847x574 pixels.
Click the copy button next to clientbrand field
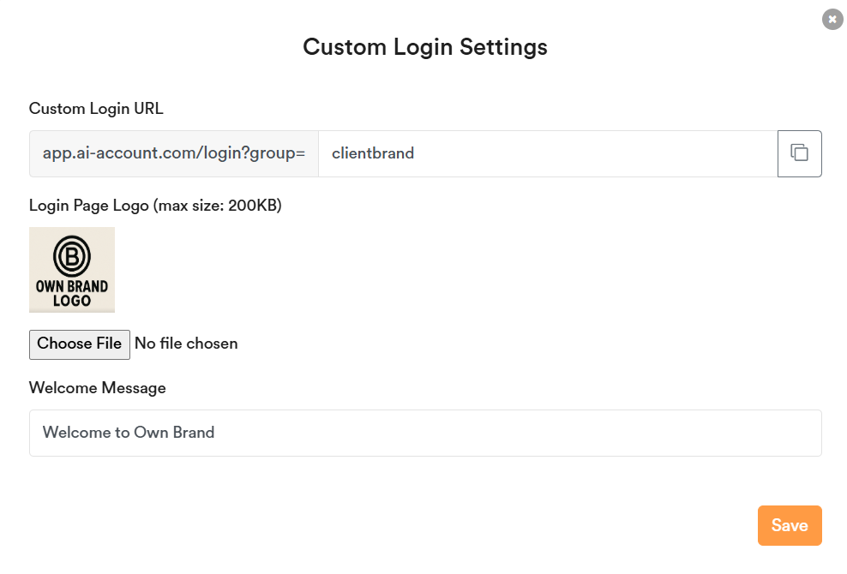[x=799, y=153]
